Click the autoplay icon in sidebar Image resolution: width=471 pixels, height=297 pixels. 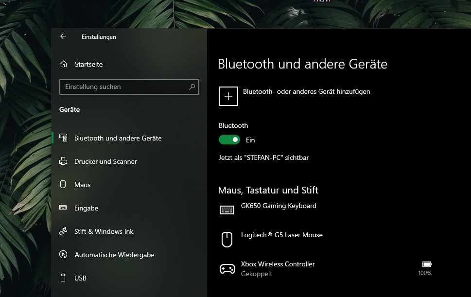click(63, 254)
